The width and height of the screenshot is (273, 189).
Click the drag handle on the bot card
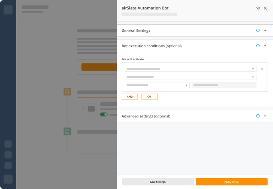(x=83, y=109)
